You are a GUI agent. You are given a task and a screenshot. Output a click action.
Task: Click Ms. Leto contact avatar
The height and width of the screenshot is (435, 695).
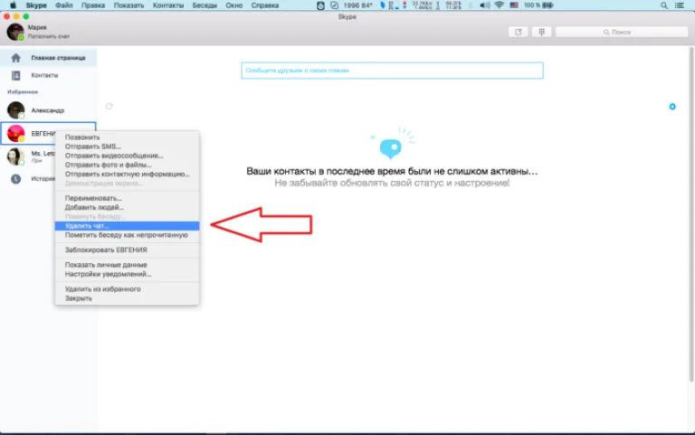point(16,156)
